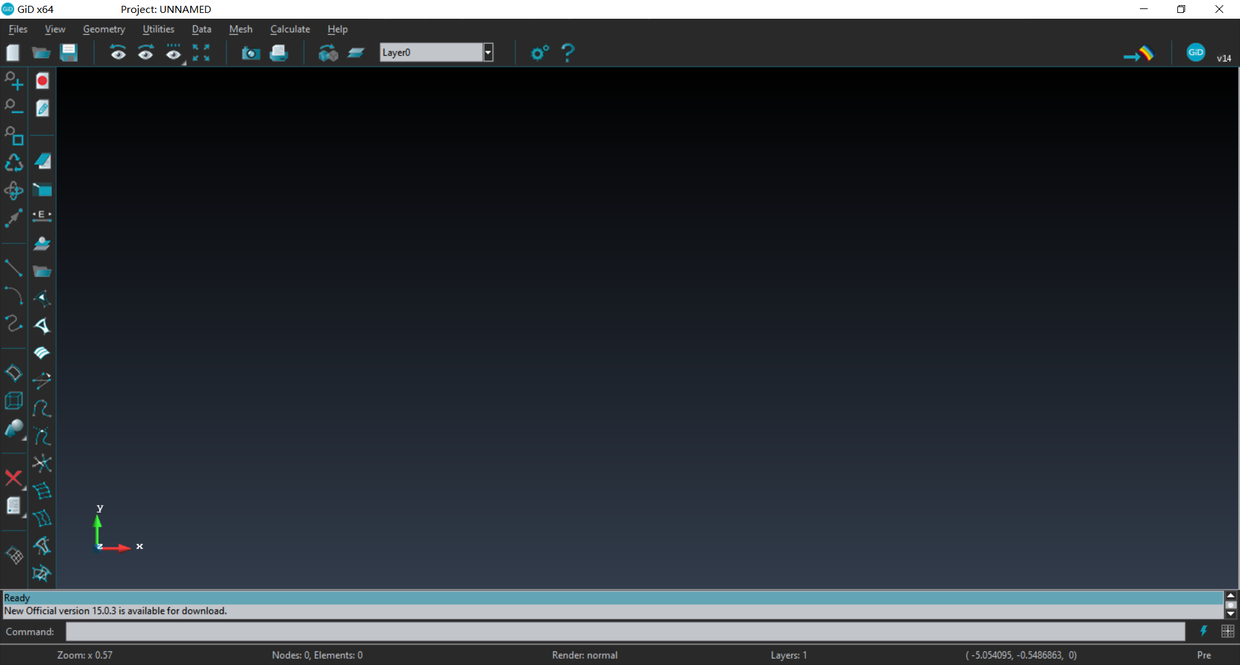This screenshot has height=665, width=1240.
Task: Click message window scroll down arrow
Action: pos(1230,614)
